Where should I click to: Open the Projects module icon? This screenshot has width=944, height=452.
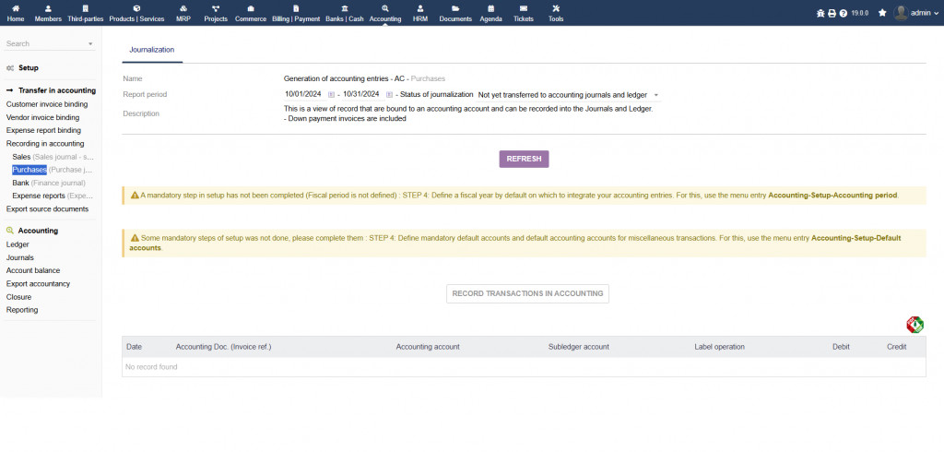(x=216, y=8)
